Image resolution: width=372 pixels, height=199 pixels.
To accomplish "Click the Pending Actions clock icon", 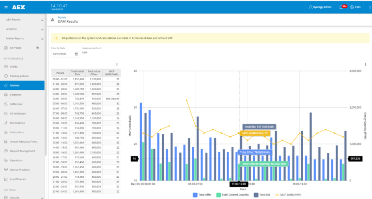I will (x=6, y=76).
